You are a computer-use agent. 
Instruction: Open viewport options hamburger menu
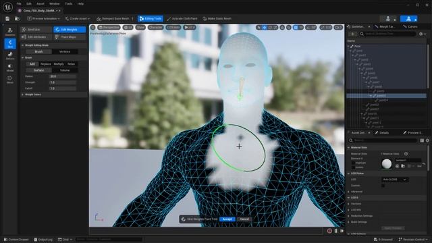tap(93, 27)
